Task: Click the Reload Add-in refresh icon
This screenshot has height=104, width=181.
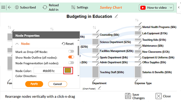Action: 45,7
